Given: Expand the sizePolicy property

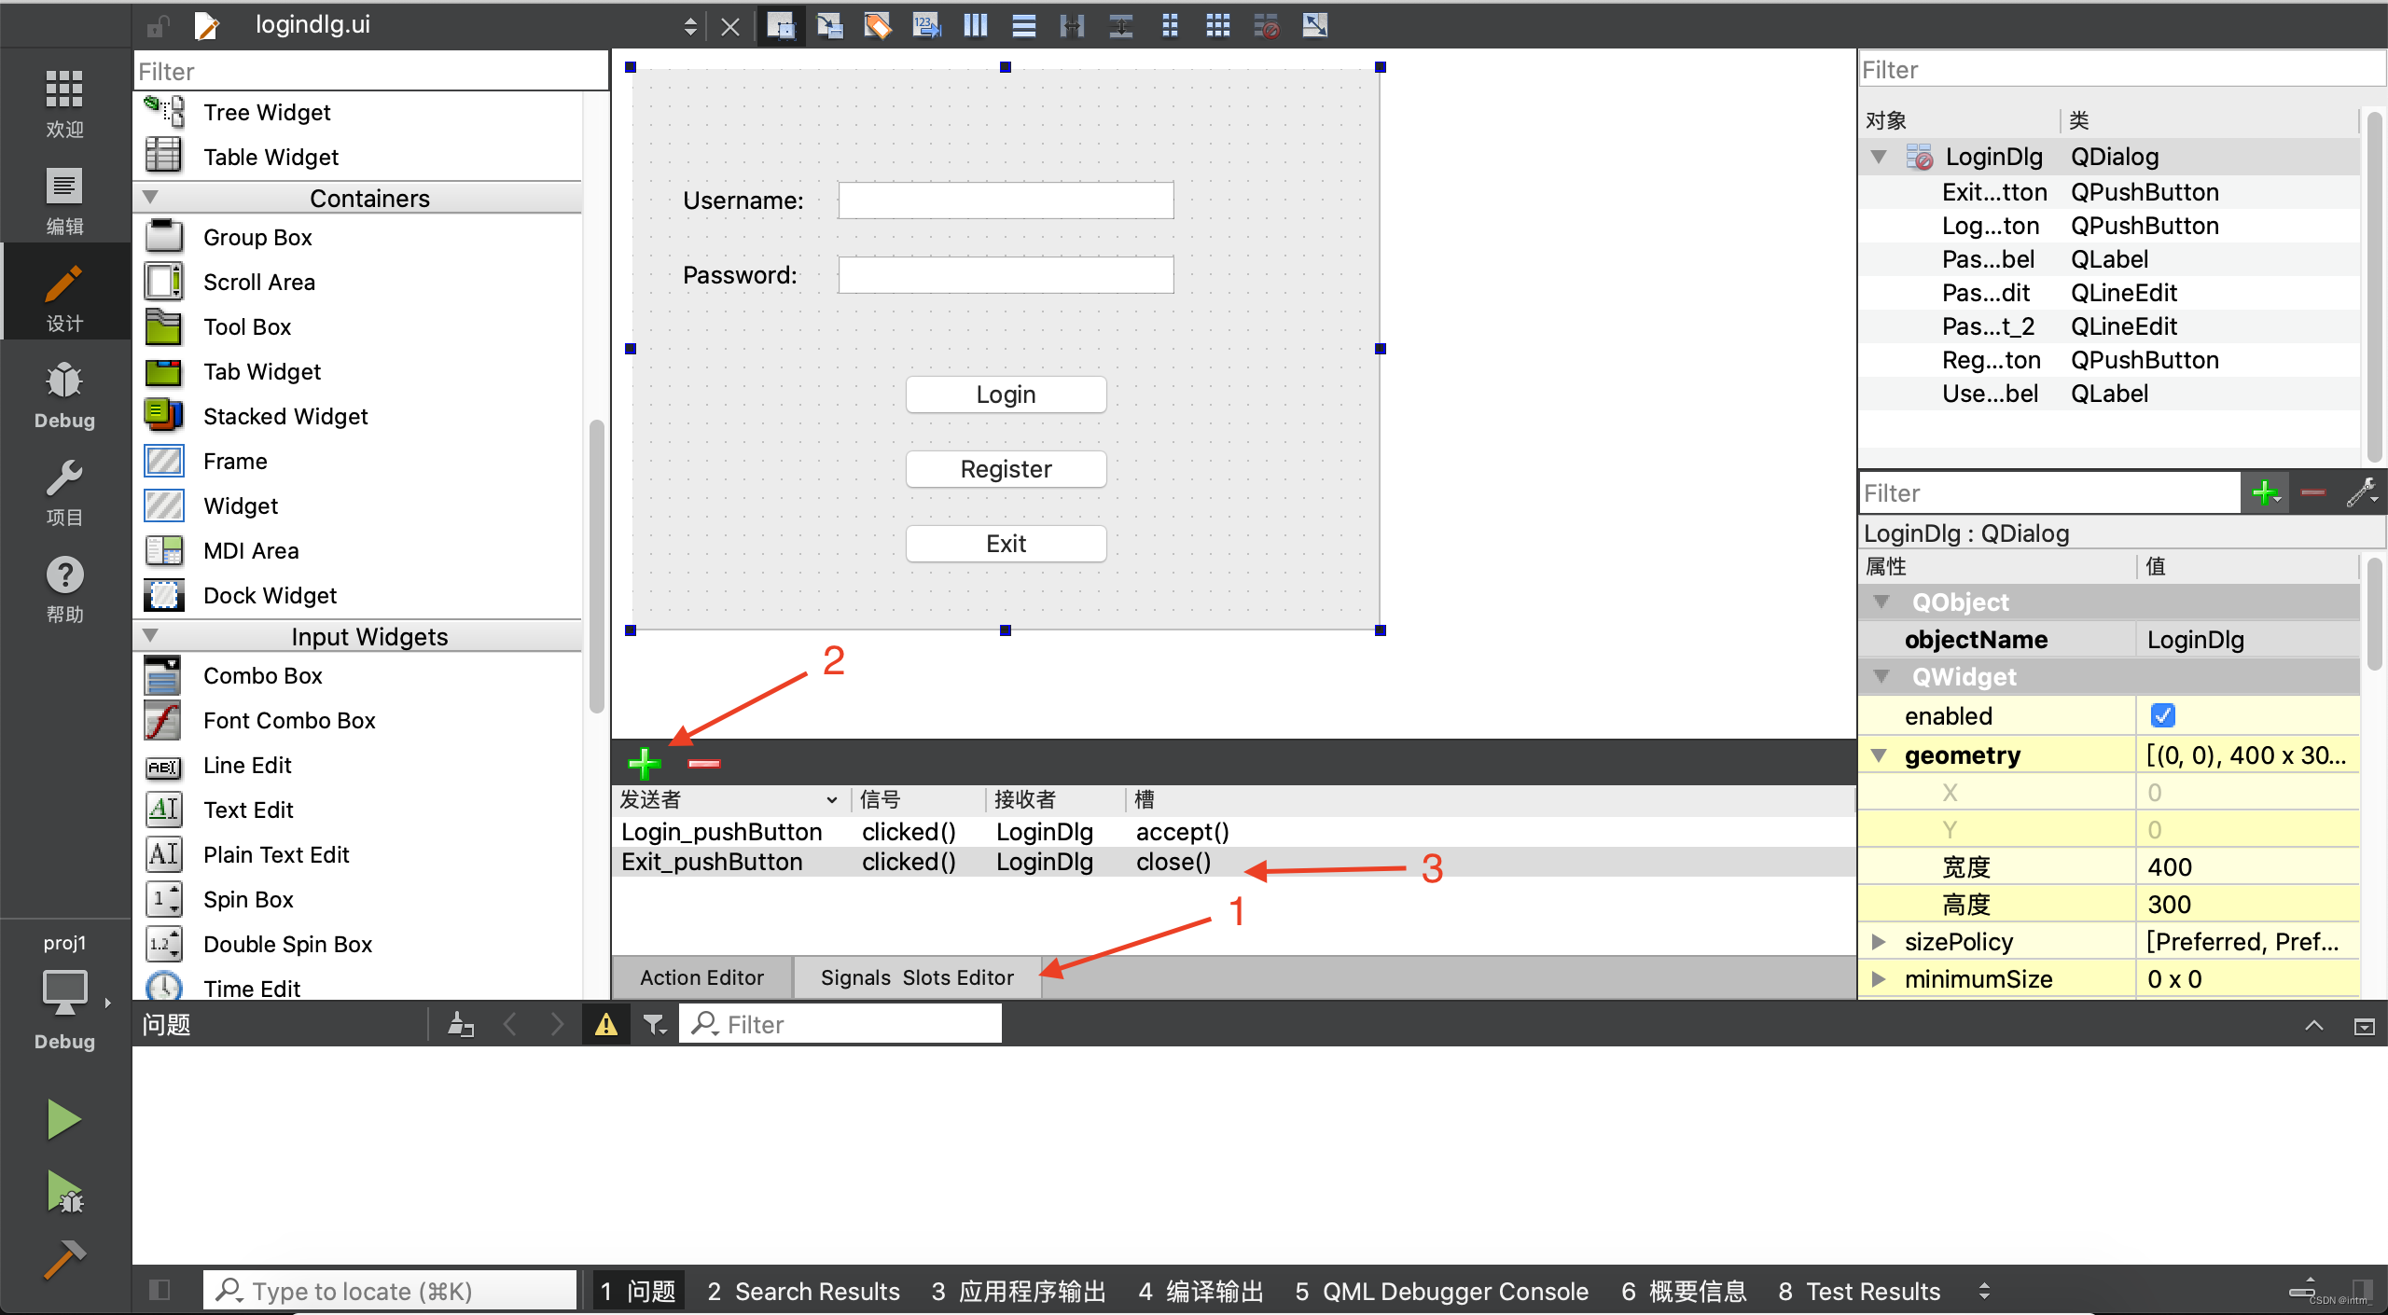Looking at the screenshot, I should pos(1879,942).
